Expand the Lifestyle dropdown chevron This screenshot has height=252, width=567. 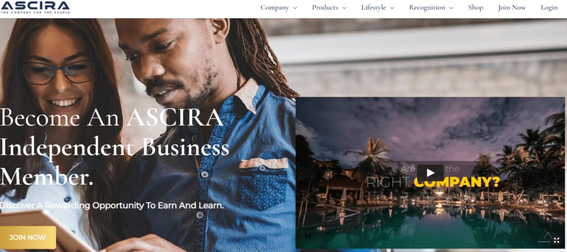(x=392, y=8)
